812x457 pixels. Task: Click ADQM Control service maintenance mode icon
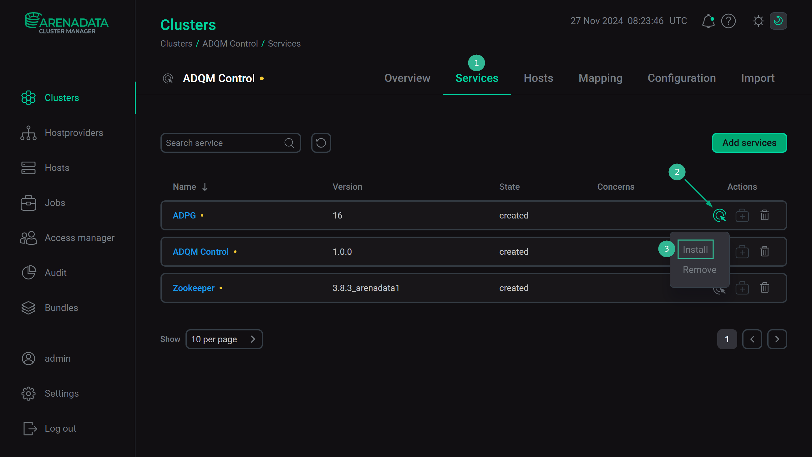point(742,252)
